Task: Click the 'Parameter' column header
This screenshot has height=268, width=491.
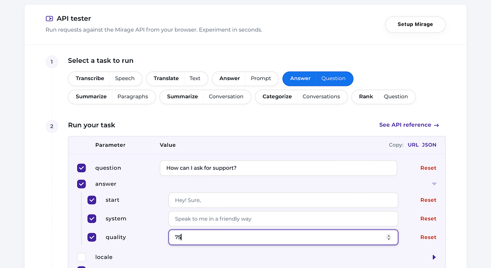Action: coord(110,145)
